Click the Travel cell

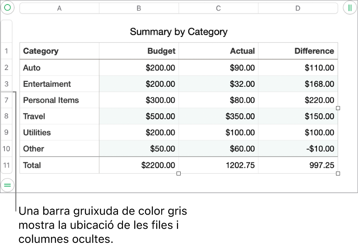click(34, 116)
